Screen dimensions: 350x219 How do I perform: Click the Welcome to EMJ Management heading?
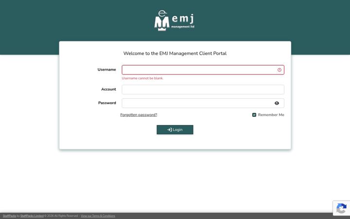(175, 54)
